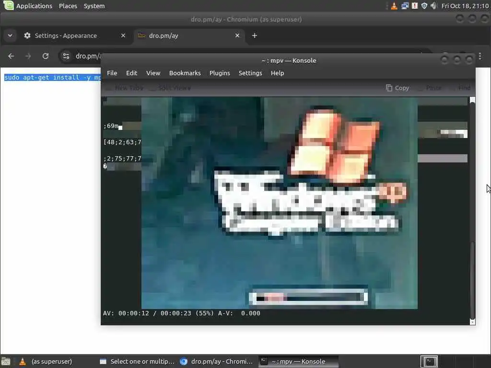This screenshot has height=368, width=491.
Task: Open Konsole Plugins menu
Action: coord(220,73)
